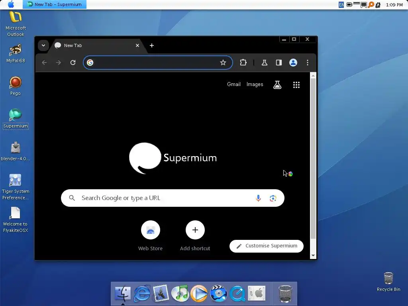Click the page scrollbar up arrow
This screenshot has height=306, width=408.
[313, 76]
